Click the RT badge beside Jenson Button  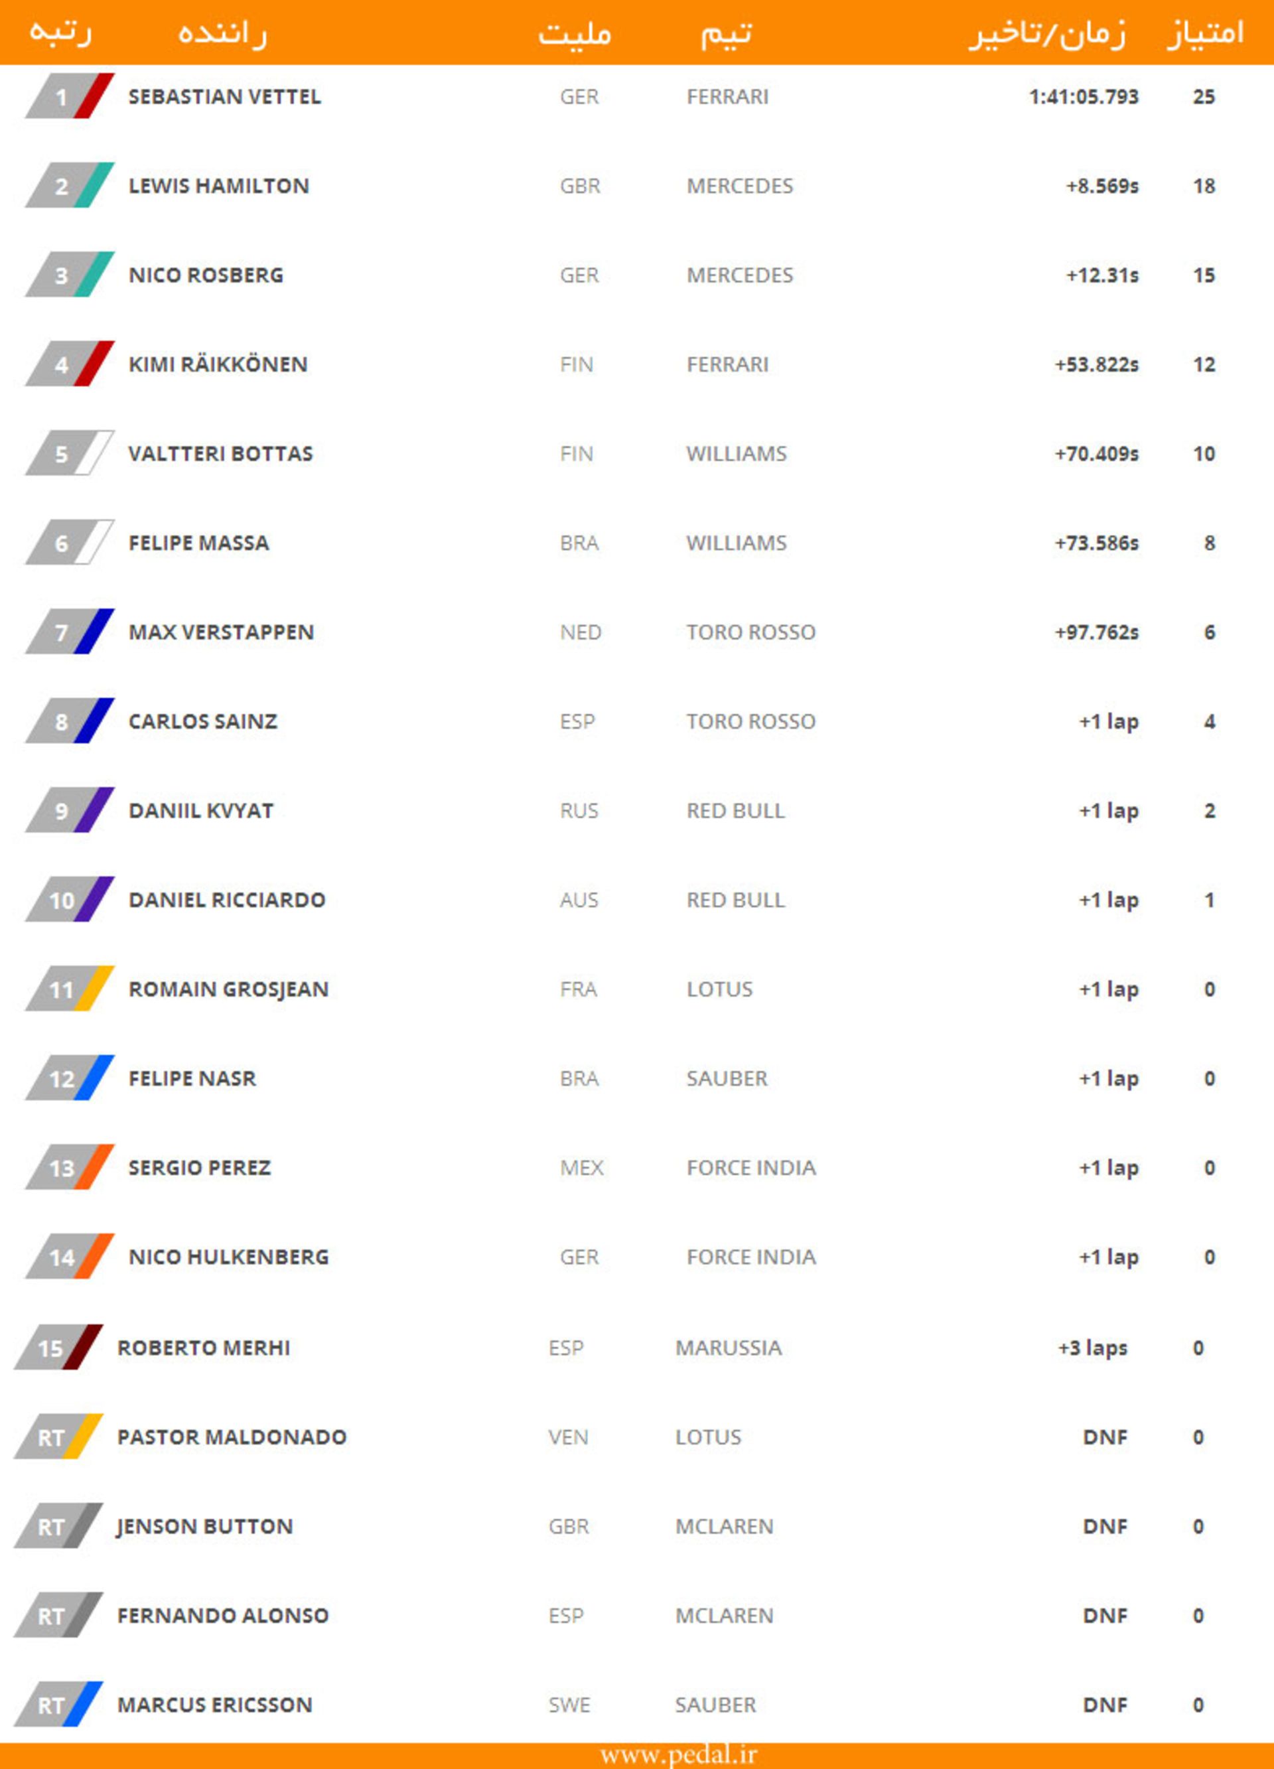point(58,1526)
